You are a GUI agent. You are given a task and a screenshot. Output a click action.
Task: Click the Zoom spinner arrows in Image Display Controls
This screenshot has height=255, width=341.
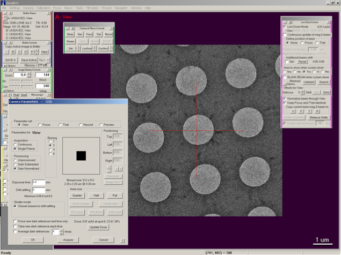click(x=30, y=74)
